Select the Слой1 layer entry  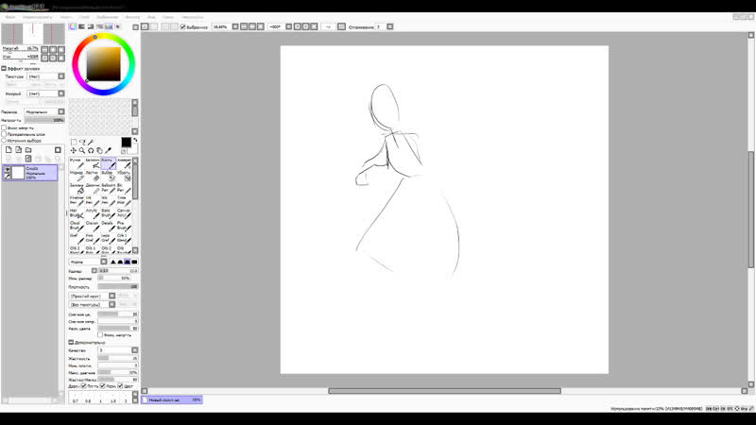(30, 173)
